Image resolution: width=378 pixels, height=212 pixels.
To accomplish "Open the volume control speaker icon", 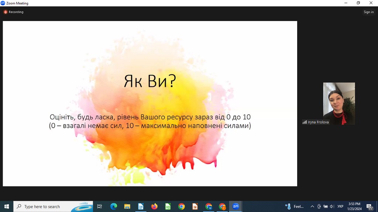I will coord(332,206).
